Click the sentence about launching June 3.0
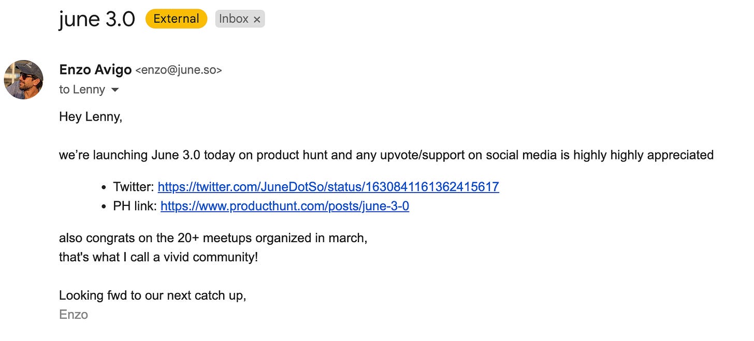 coord(386,155)
